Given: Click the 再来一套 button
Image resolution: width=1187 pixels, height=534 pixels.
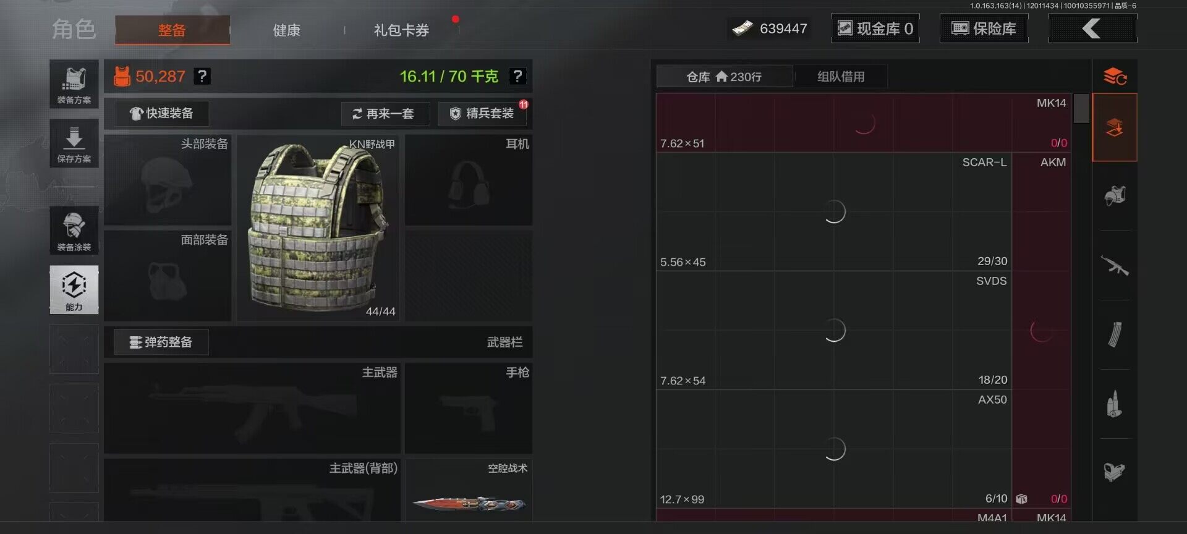Looking at the screenshot, I should click(385, 114).
